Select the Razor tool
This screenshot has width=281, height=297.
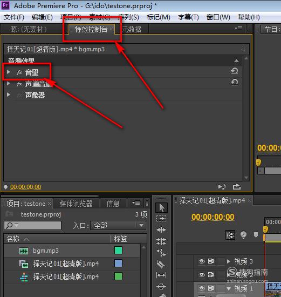click(161, 264)
